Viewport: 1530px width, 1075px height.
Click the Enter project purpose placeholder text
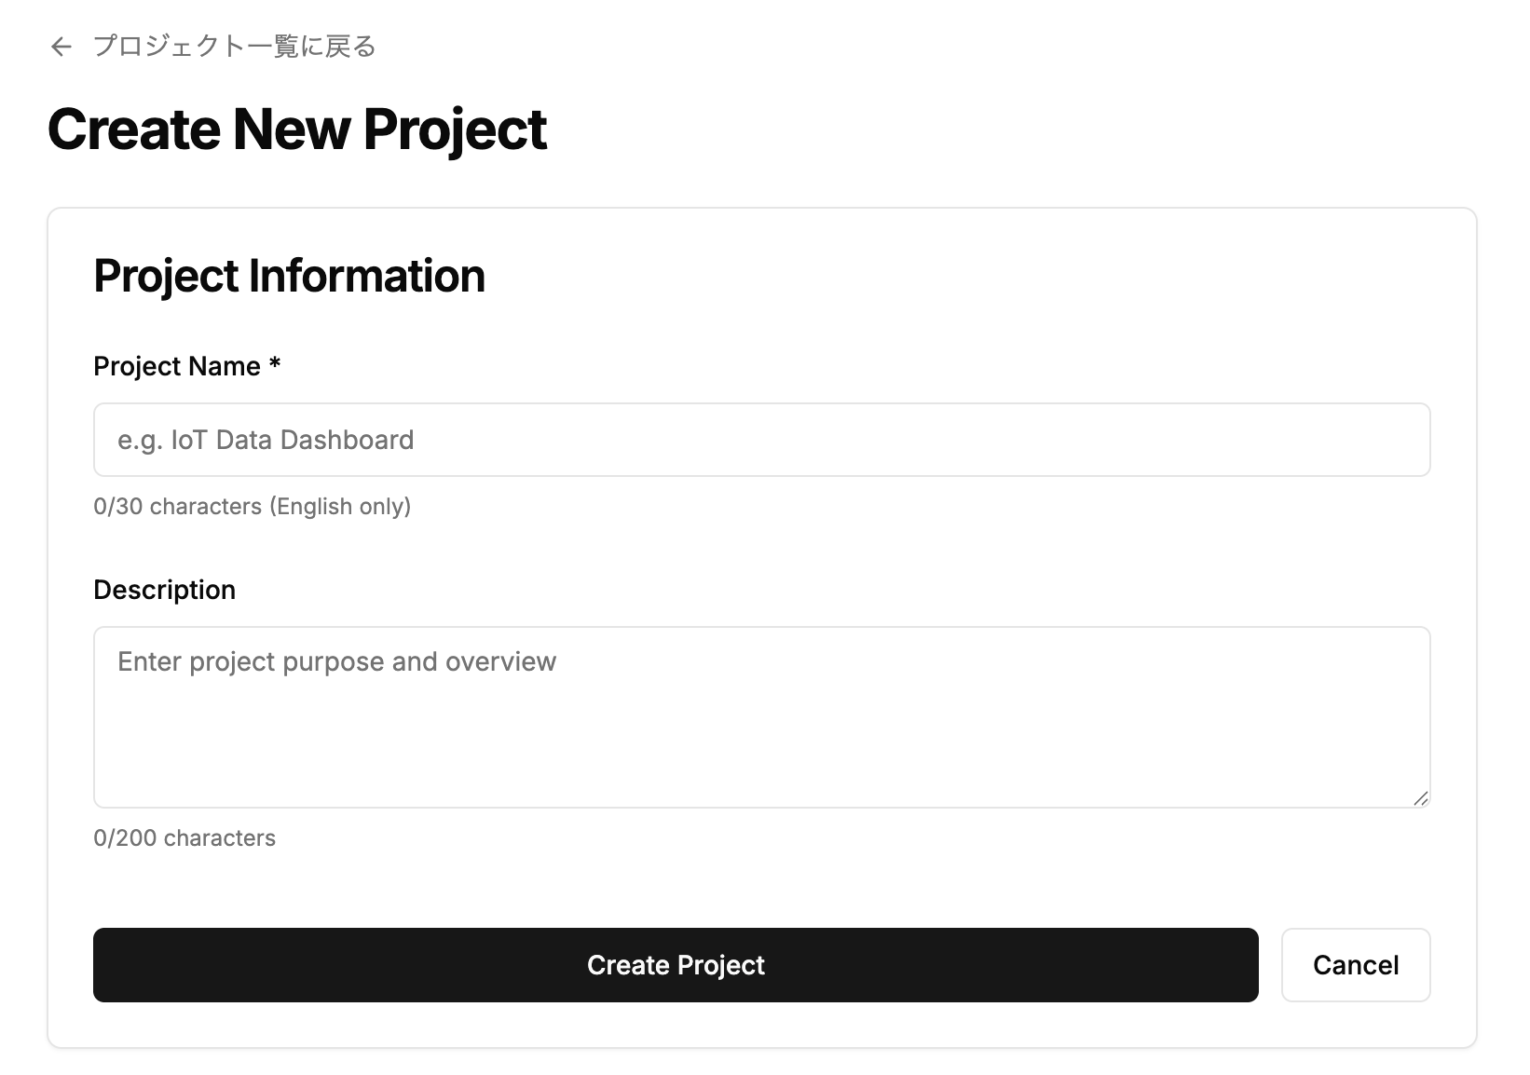click(335, 660)
